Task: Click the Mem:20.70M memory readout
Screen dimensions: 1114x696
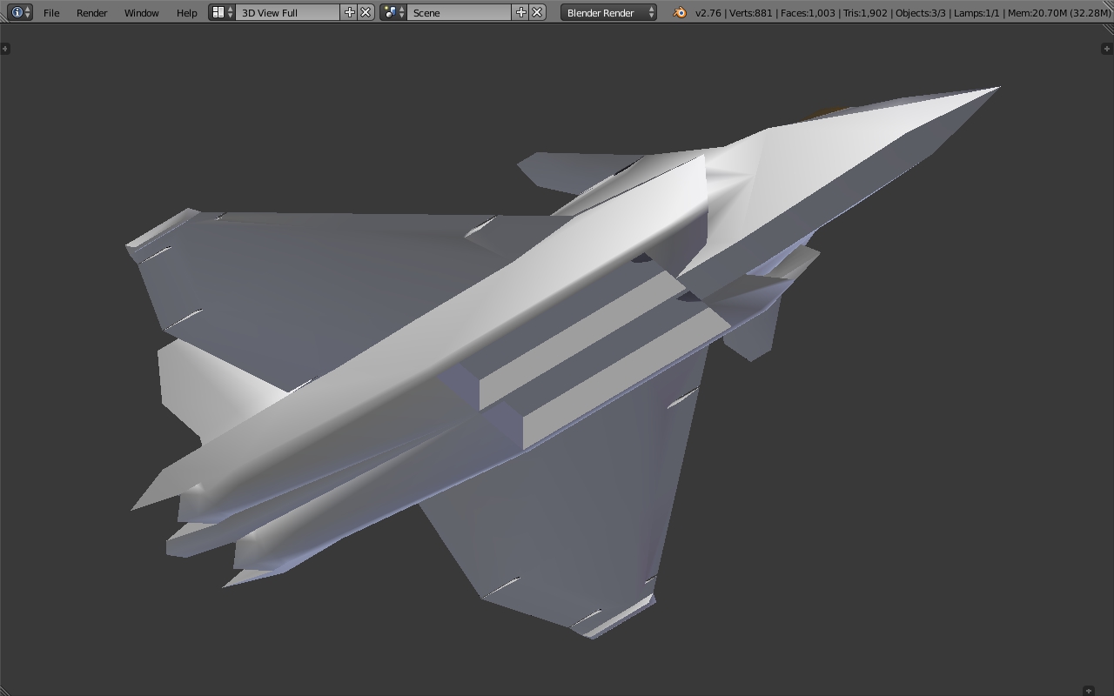Action: (1058, 13)
